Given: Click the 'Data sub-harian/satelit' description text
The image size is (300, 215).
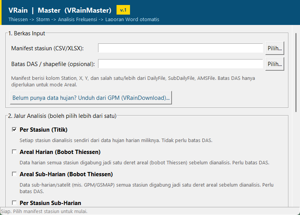Looking at the screenshot, I should pos(147,188).
